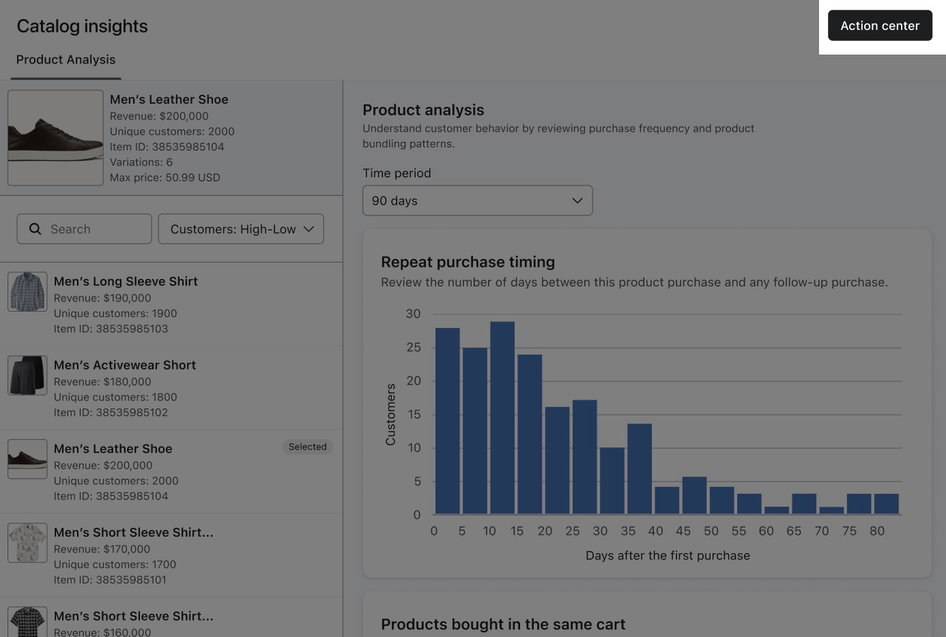Screen dimensions: 946x637
Task: Click the Selected badge on Leather Shoe
Action: (307, 447)
